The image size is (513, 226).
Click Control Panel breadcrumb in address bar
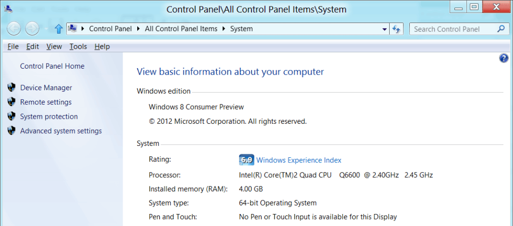click(x=111, y=29)
